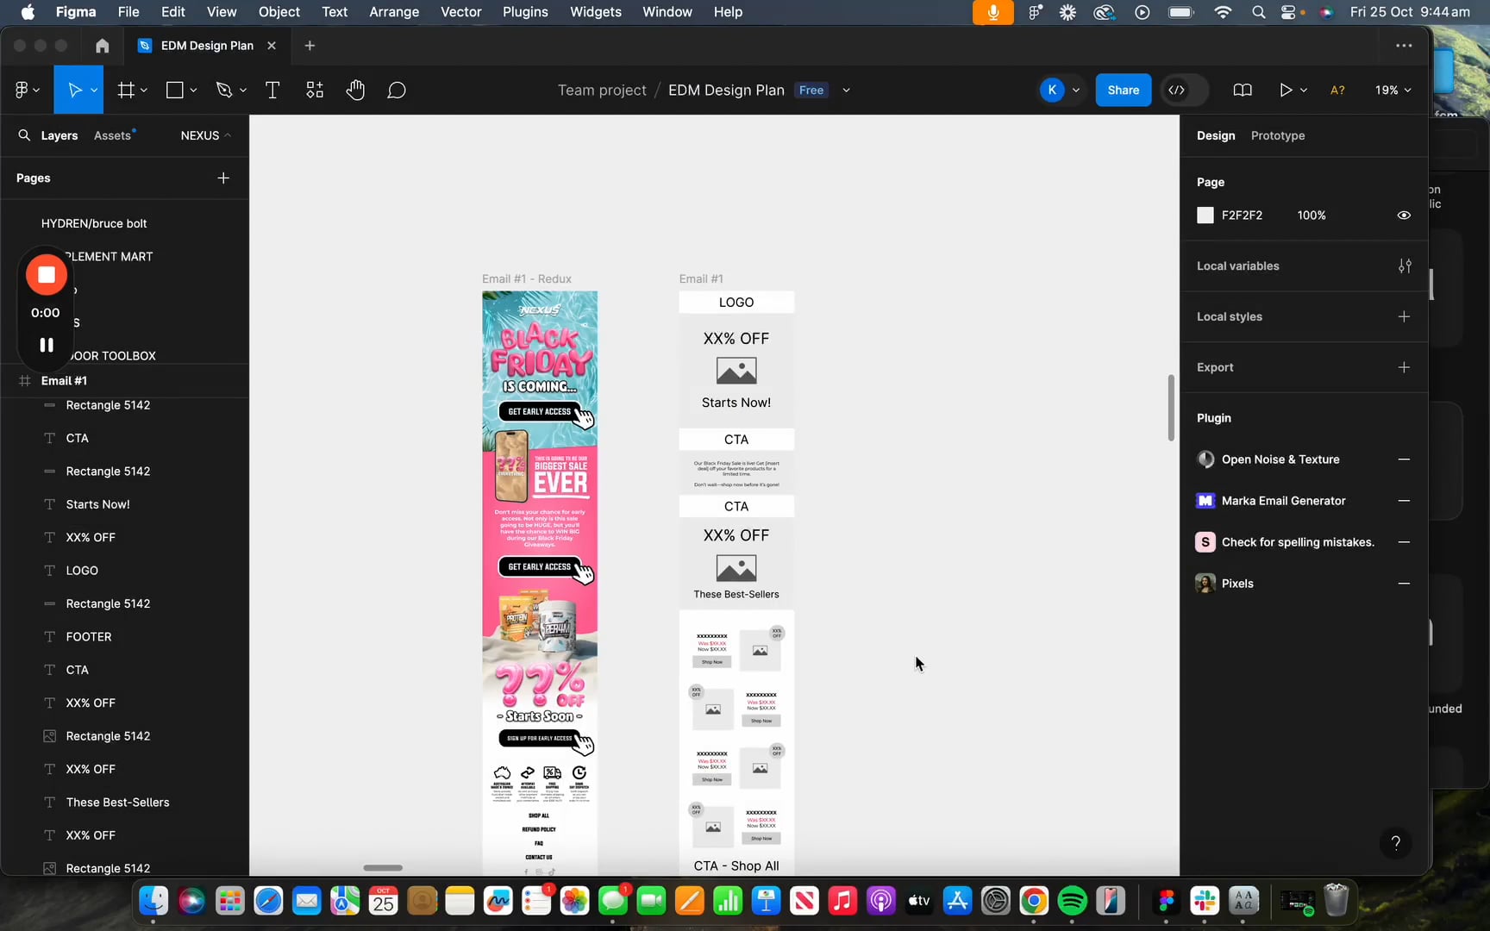Click the home icon in tab bar

tap(102, 46)
